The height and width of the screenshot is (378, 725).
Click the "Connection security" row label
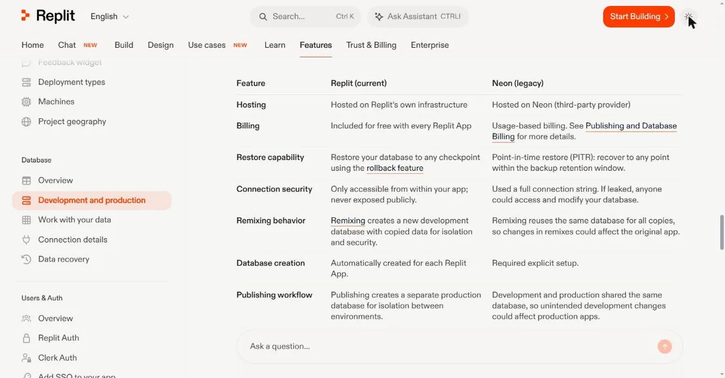click(274, 190)
